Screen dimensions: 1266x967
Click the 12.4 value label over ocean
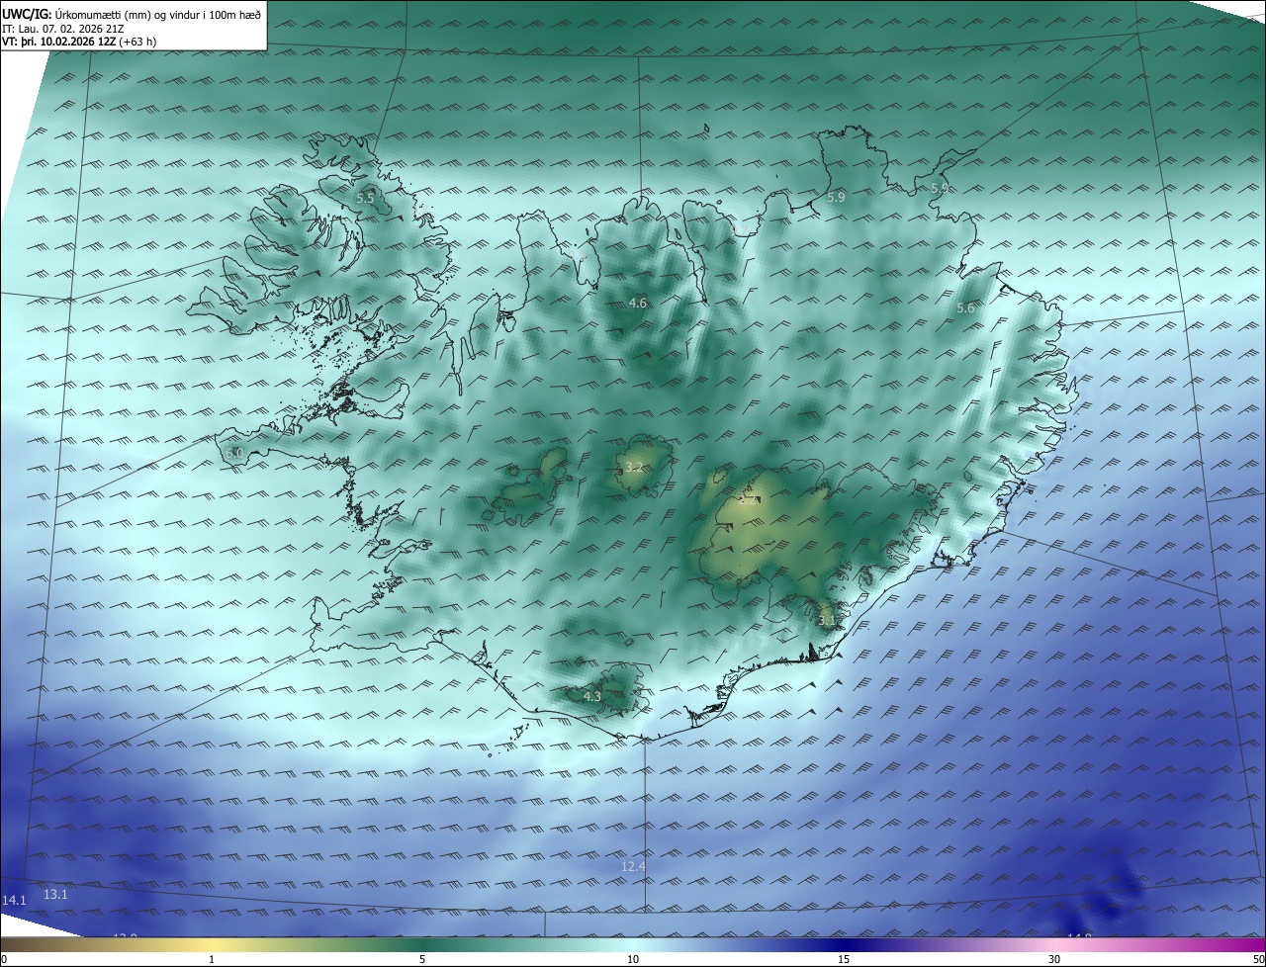[x=633, y=867]
